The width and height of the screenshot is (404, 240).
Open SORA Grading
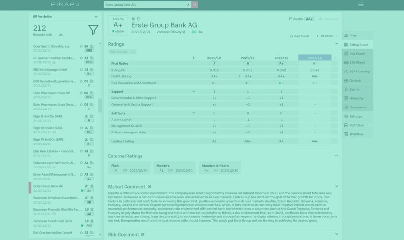(358, 72)
